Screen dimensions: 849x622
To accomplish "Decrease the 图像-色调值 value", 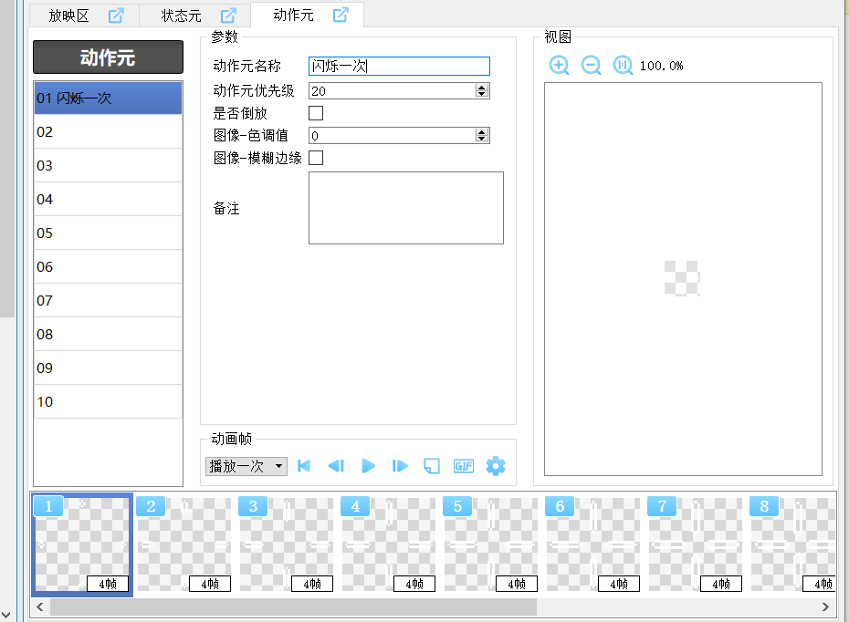I will [x=482, y=140].
